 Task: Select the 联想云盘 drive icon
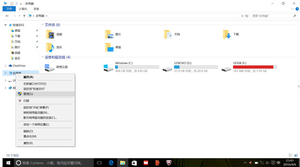pyautogui.click(x=49, y=68)
